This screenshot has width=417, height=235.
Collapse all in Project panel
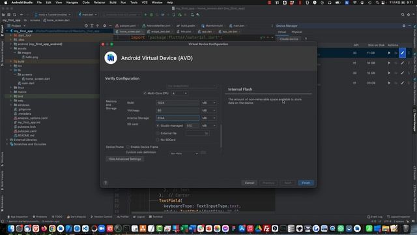[98, 26]
